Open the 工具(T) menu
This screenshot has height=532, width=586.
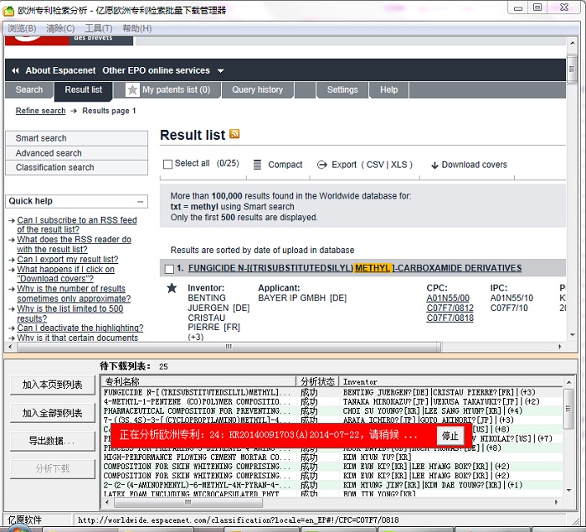pos(99,28)
